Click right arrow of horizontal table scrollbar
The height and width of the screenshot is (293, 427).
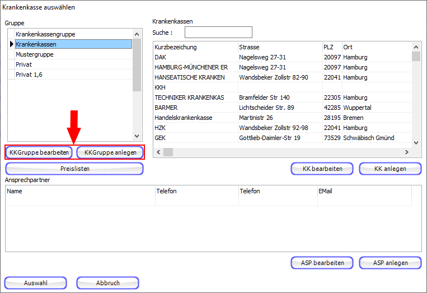click(x=406, y=152)
